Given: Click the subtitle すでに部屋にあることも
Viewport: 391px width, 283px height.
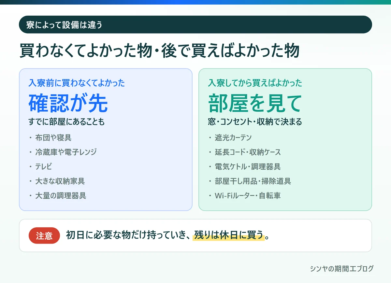Looking at the screenshot, I should pos(66,122).
